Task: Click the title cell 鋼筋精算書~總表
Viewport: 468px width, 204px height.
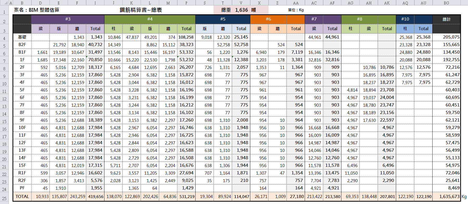Action: pyautogui.click(x=141, y=10)
